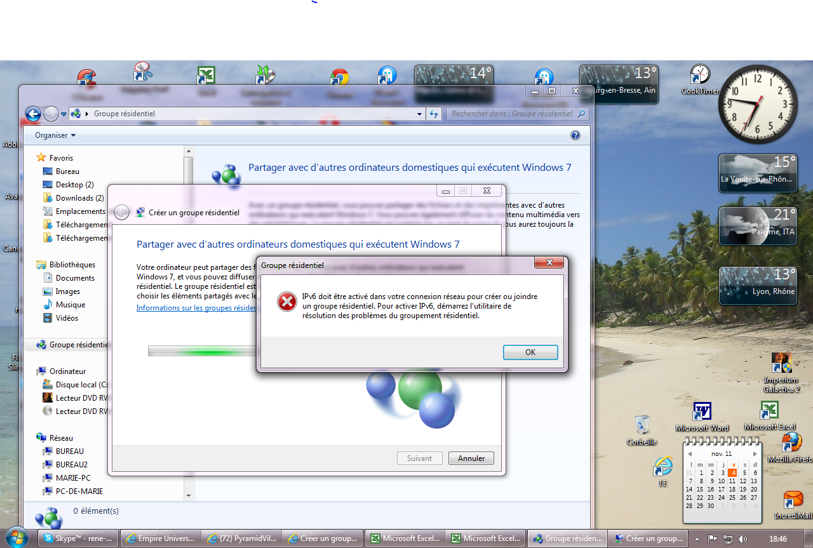Click the address bar refresh icon

point(434,114)
